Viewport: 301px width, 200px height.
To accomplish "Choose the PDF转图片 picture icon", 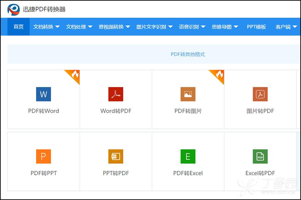I will tap(188, 94).
